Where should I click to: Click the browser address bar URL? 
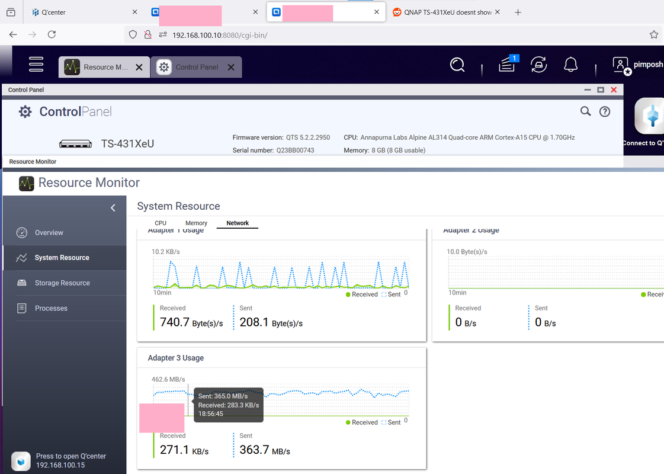pos(220,35)
